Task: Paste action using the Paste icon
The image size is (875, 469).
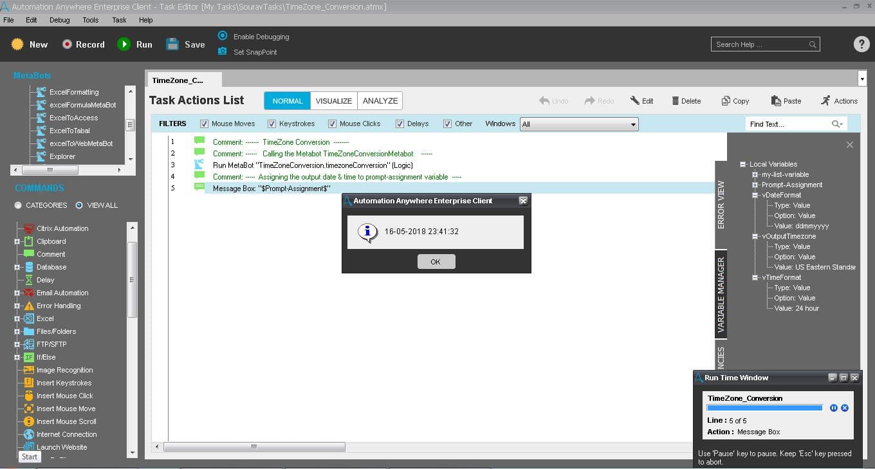Action: coord(775,101)
